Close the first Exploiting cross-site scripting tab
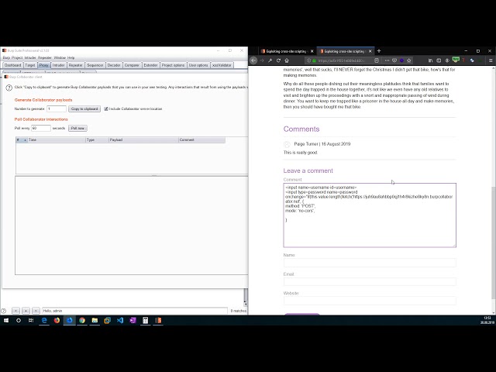The height and width of the screenshot is (372, 496). pos(312,51)
